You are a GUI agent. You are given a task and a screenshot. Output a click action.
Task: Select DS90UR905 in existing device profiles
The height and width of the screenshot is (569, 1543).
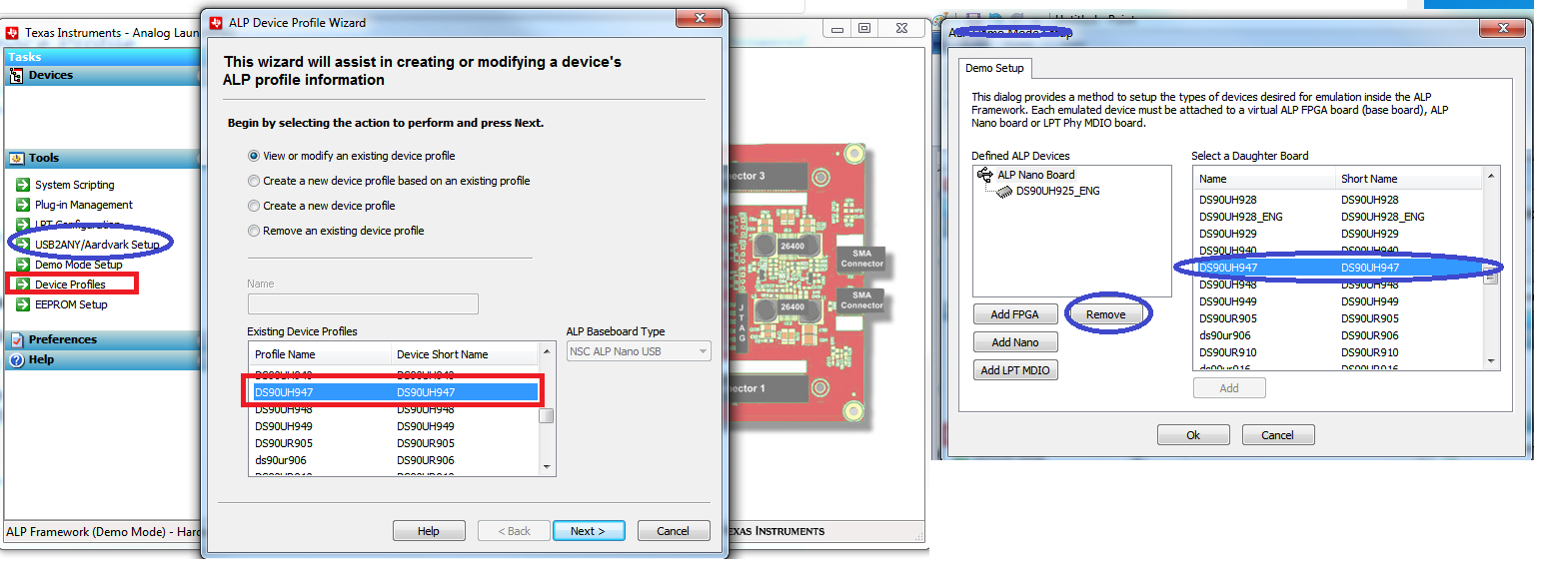pyautogui.click(x=395, y=443)
